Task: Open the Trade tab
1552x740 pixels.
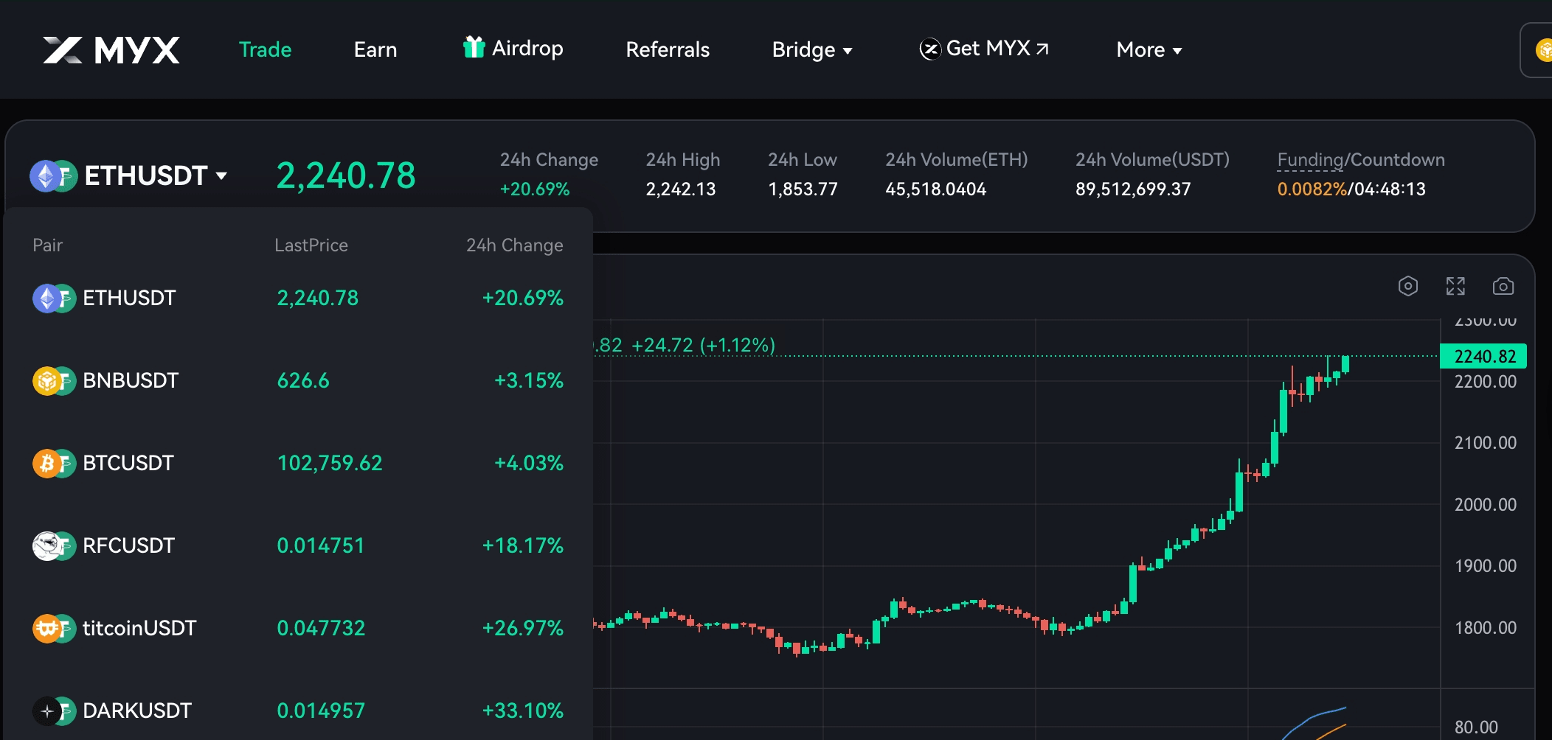Action: [265, 49]
